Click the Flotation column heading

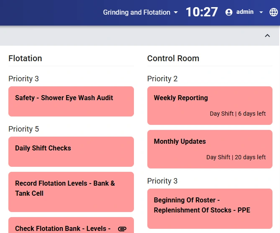point(25,58)
